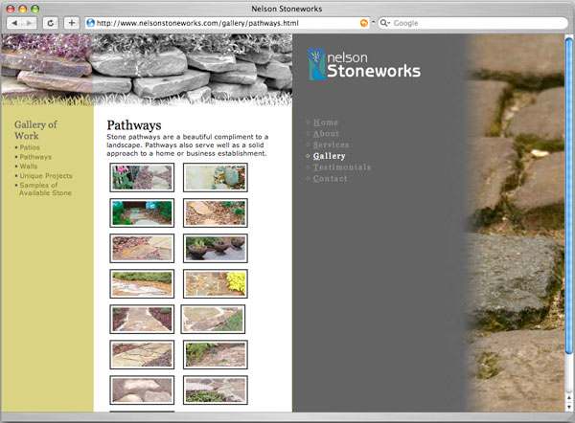This screenshot has height=423, width=575.
Task: Click the vertical scrollbar on the right
Action: coord(570,191)
